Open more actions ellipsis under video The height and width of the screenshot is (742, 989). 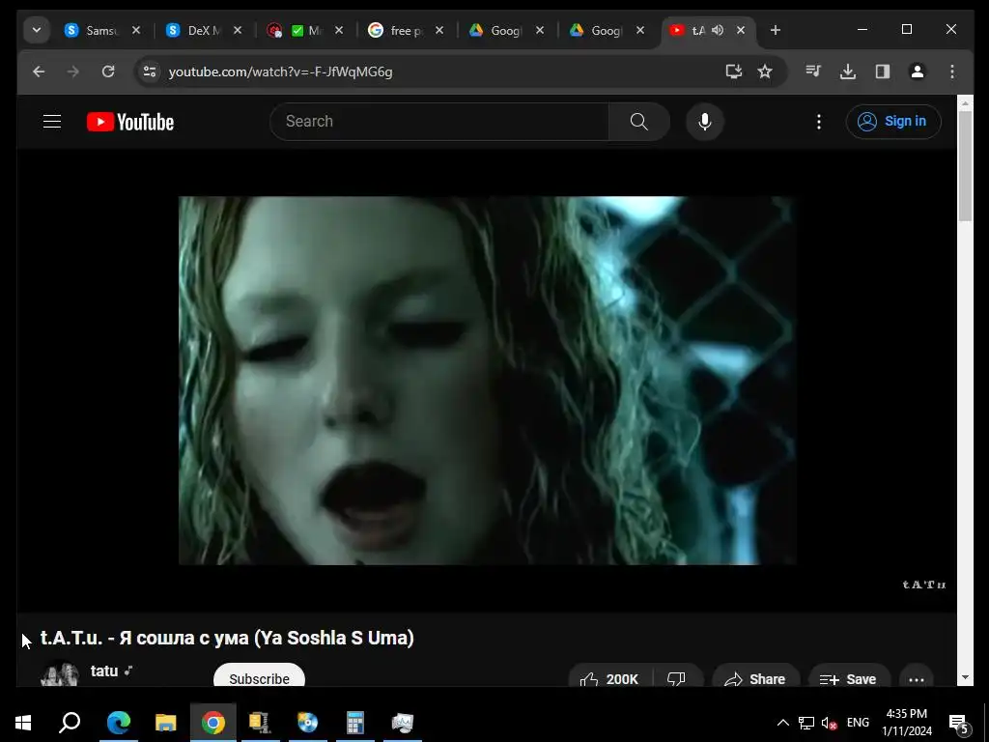click(917, 677)
